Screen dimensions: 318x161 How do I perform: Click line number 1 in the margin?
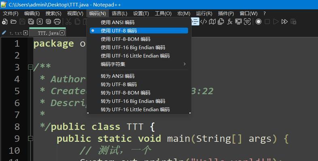17,43
